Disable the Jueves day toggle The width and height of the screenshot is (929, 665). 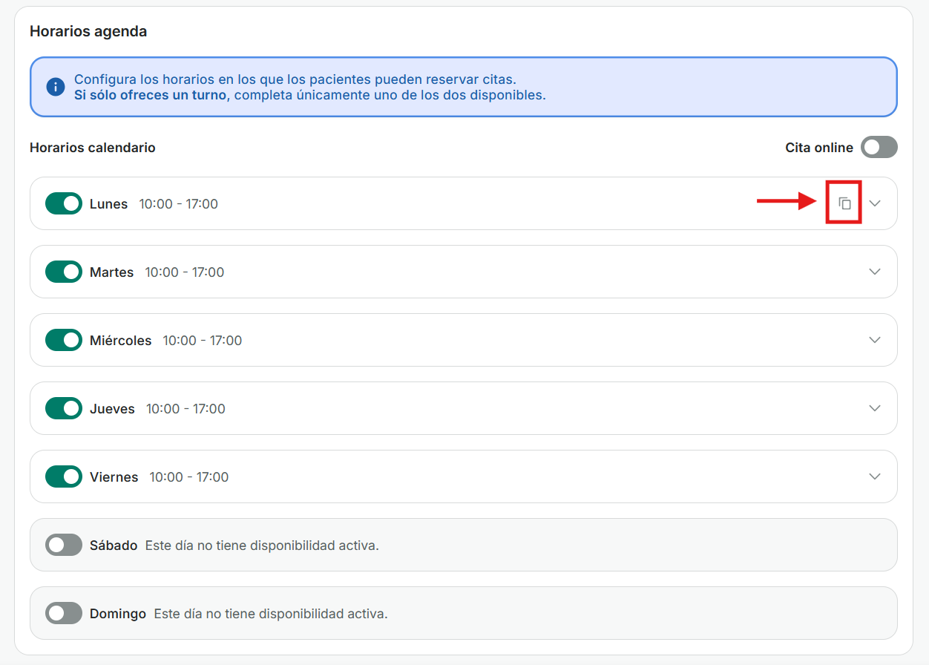click(x=64, y=408)
